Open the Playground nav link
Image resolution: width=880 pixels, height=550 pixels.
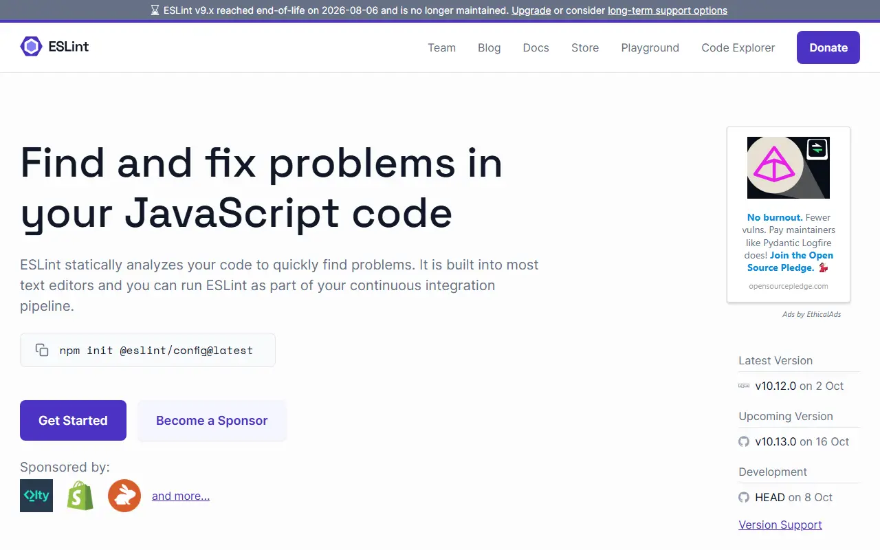tap(650, 47)
